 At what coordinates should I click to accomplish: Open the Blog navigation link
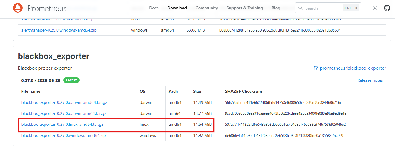276,8
